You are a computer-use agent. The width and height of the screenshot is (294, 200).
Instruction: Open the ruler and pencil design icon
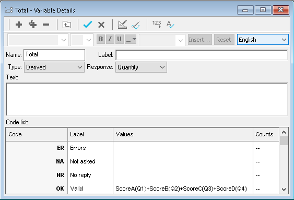tap(122, 25)
